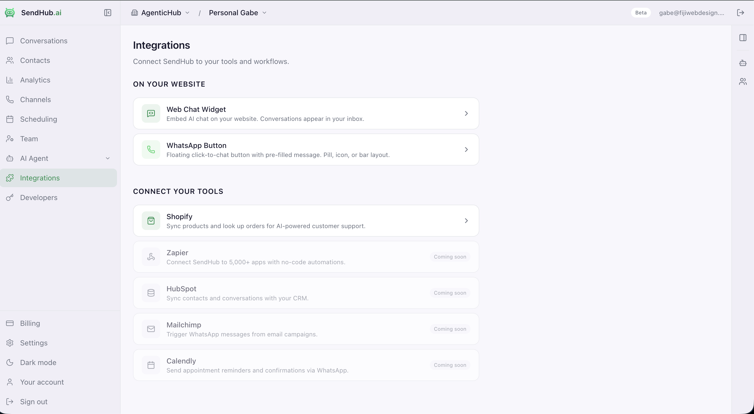Click the Analytics bar chart icon
This screenshot has height=414, width=754.
[10, 80]
